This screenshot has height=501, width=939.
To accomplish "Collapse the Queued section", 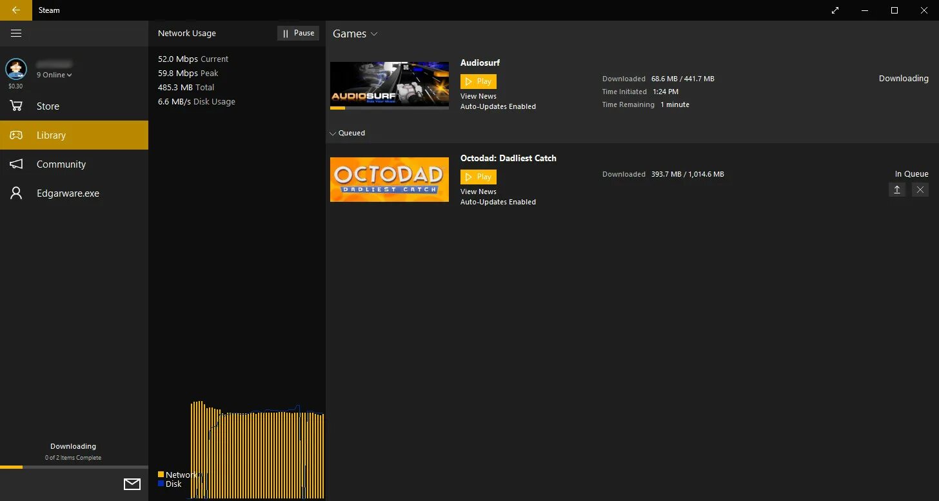I will click(x=347, y=133).
